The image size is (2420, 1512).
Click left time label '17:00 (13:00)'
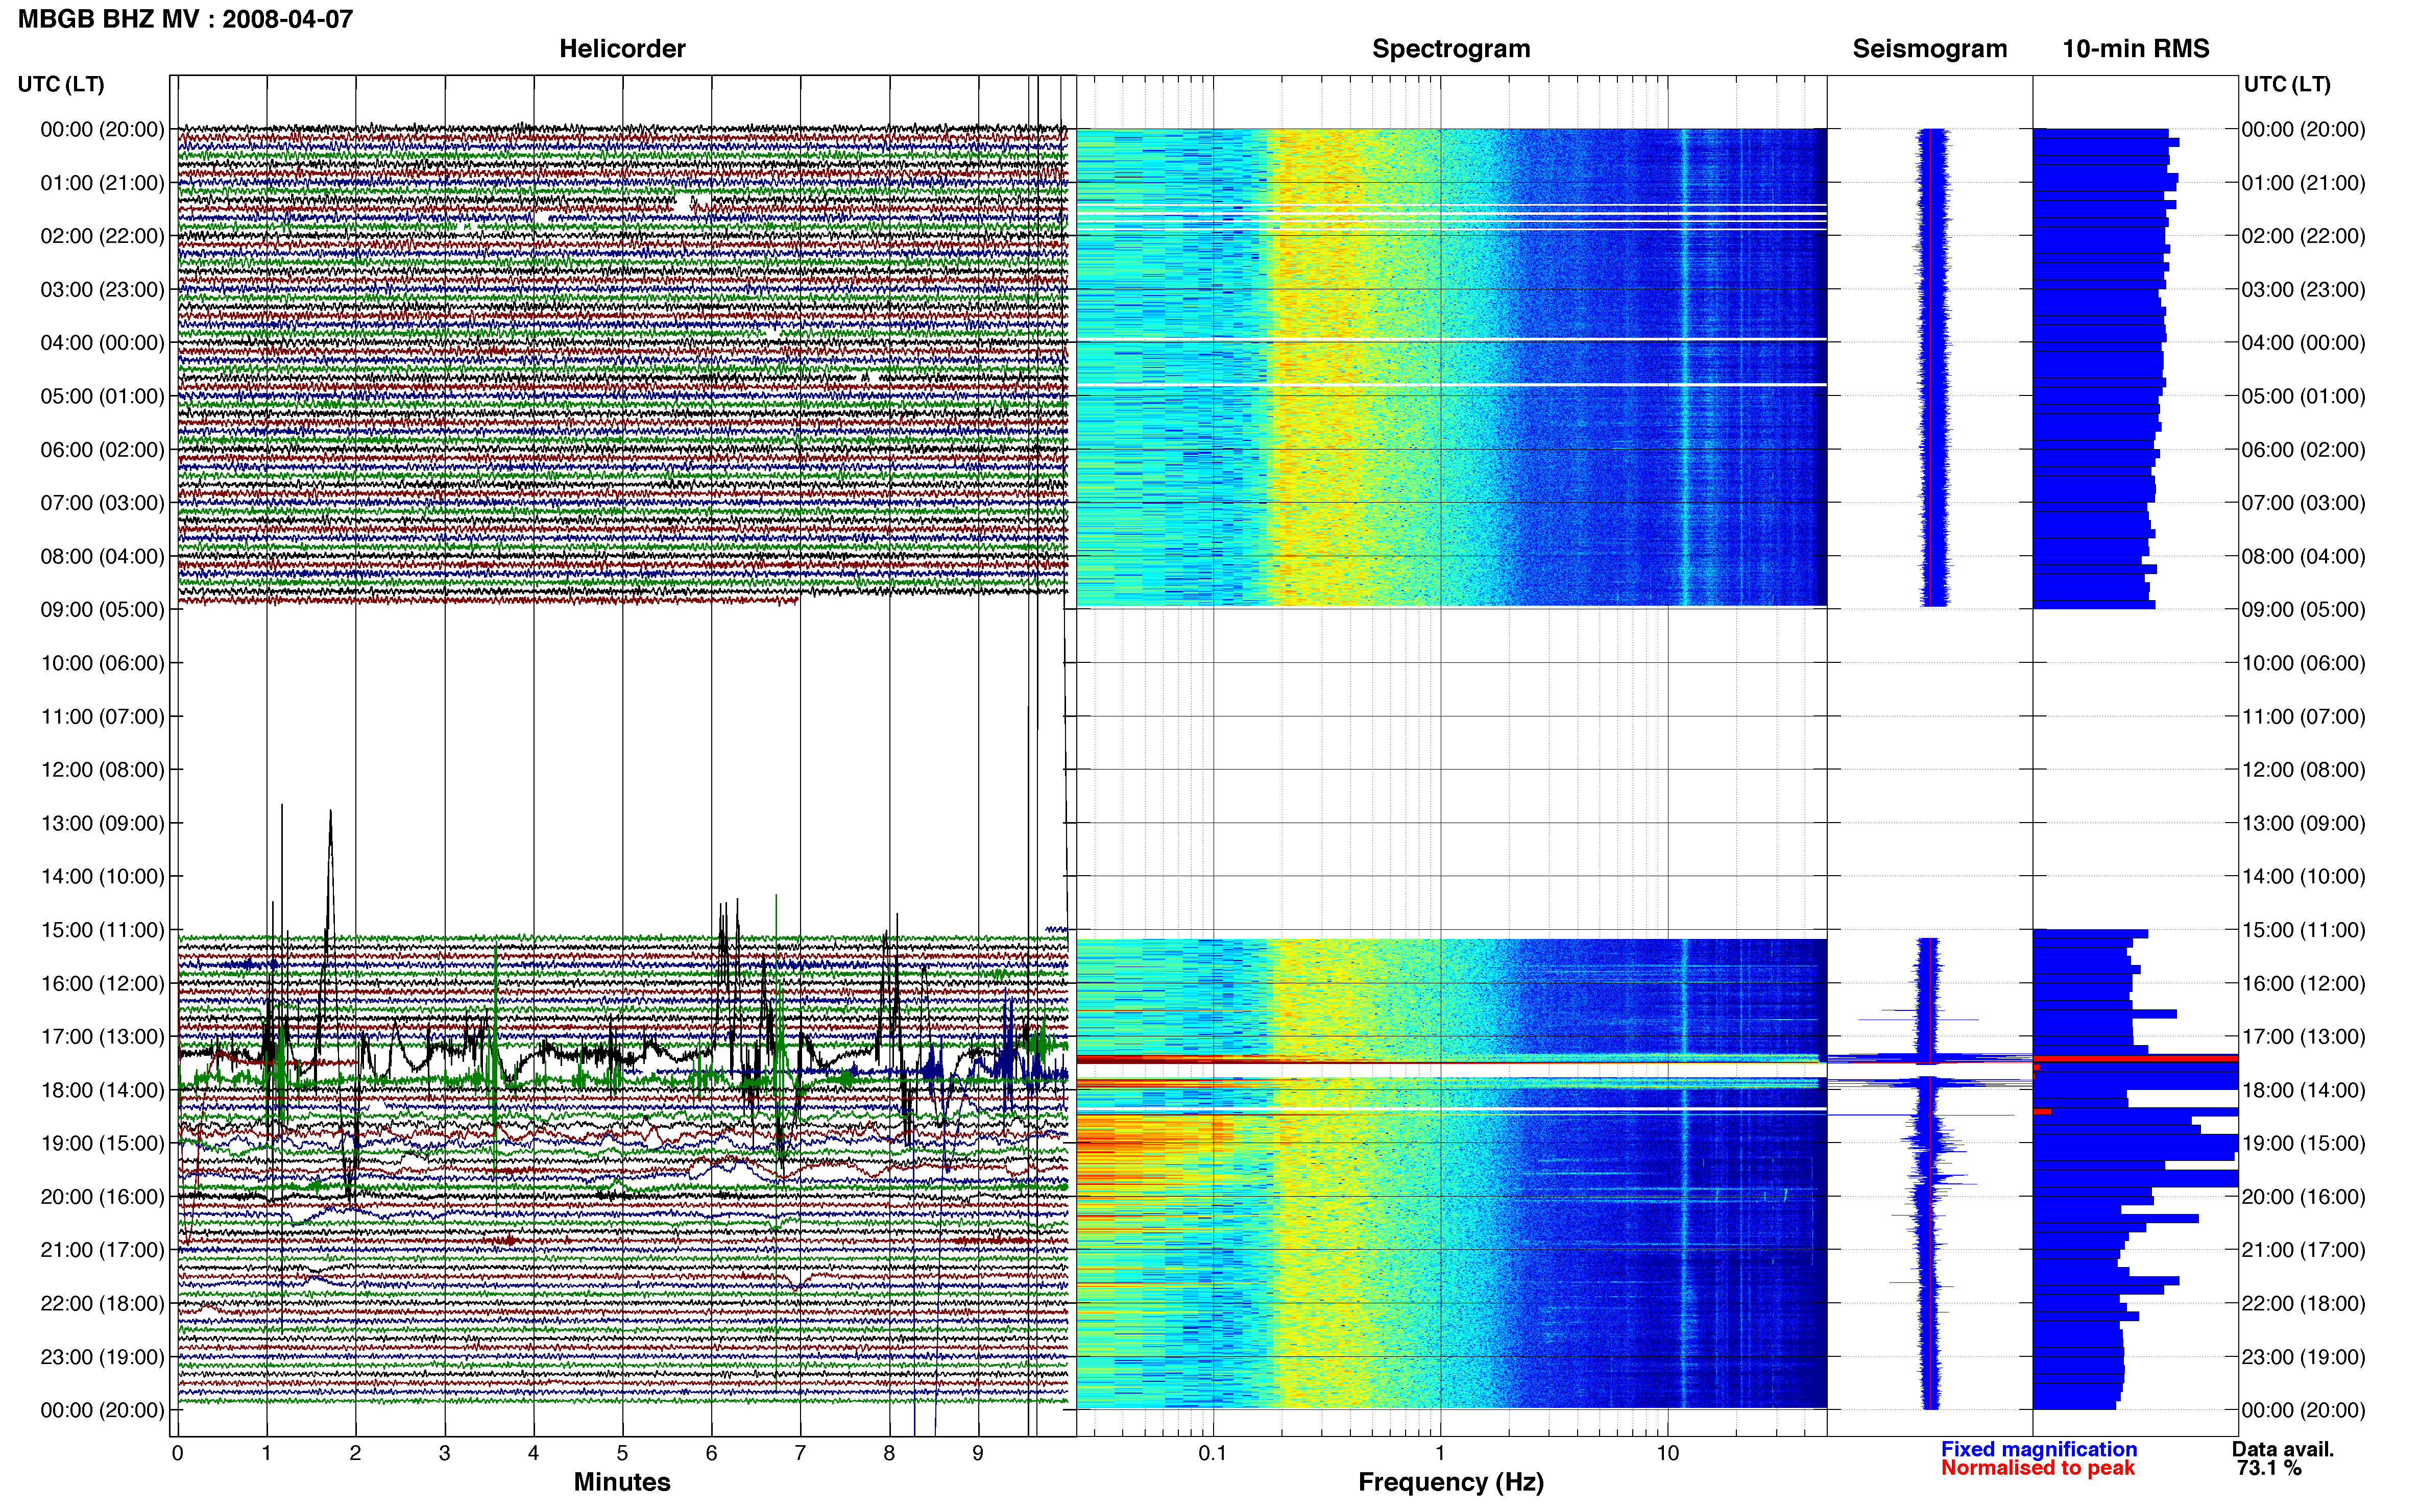pyautogui.click(x=102, y=1037)
